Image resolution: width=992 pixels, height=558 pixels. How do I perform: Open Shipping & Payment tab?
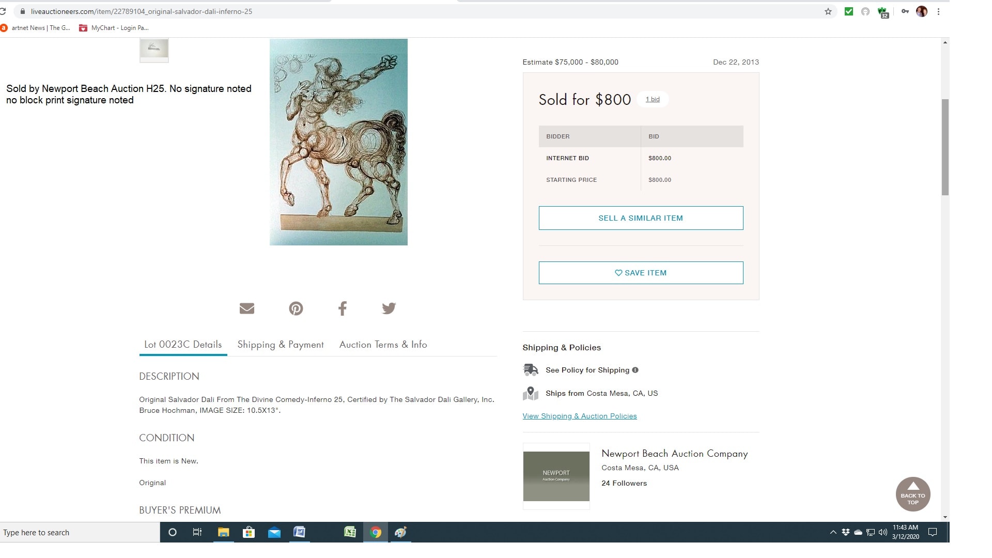point(281,345)
